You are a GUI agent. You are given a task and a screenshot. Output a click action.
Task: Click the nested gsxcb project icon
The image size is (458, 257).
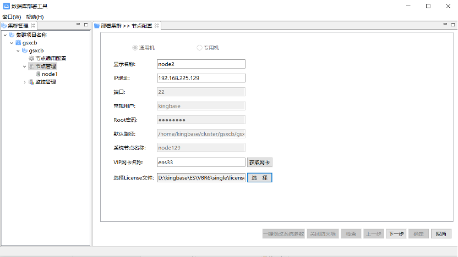(25, 51)
